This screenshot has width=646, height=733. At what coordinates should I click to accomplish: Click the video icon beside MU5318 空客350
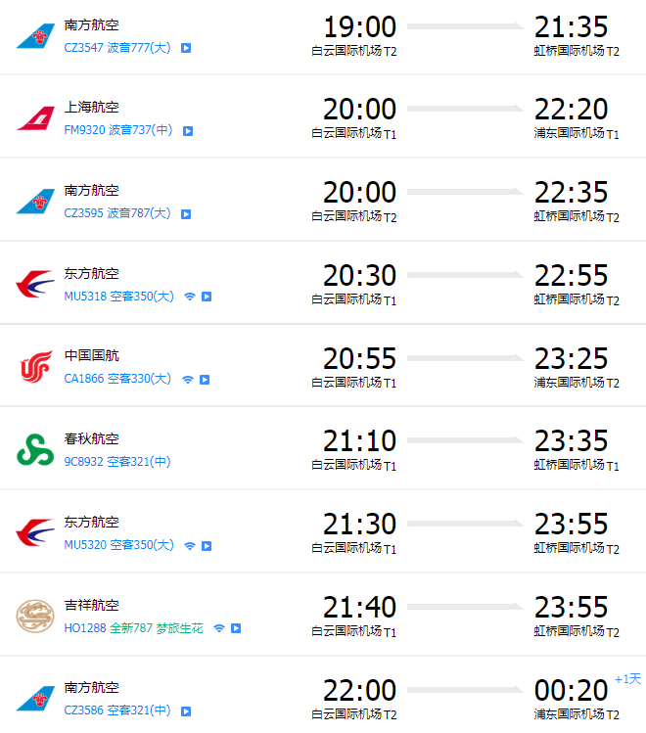pyautogui.click(x=207, y=297)
